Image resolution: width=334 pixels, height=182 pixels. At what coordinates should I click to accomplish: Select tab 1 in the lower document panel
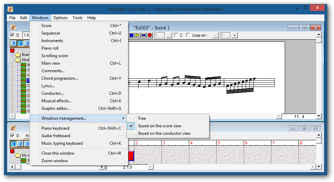tap(14, 144)
